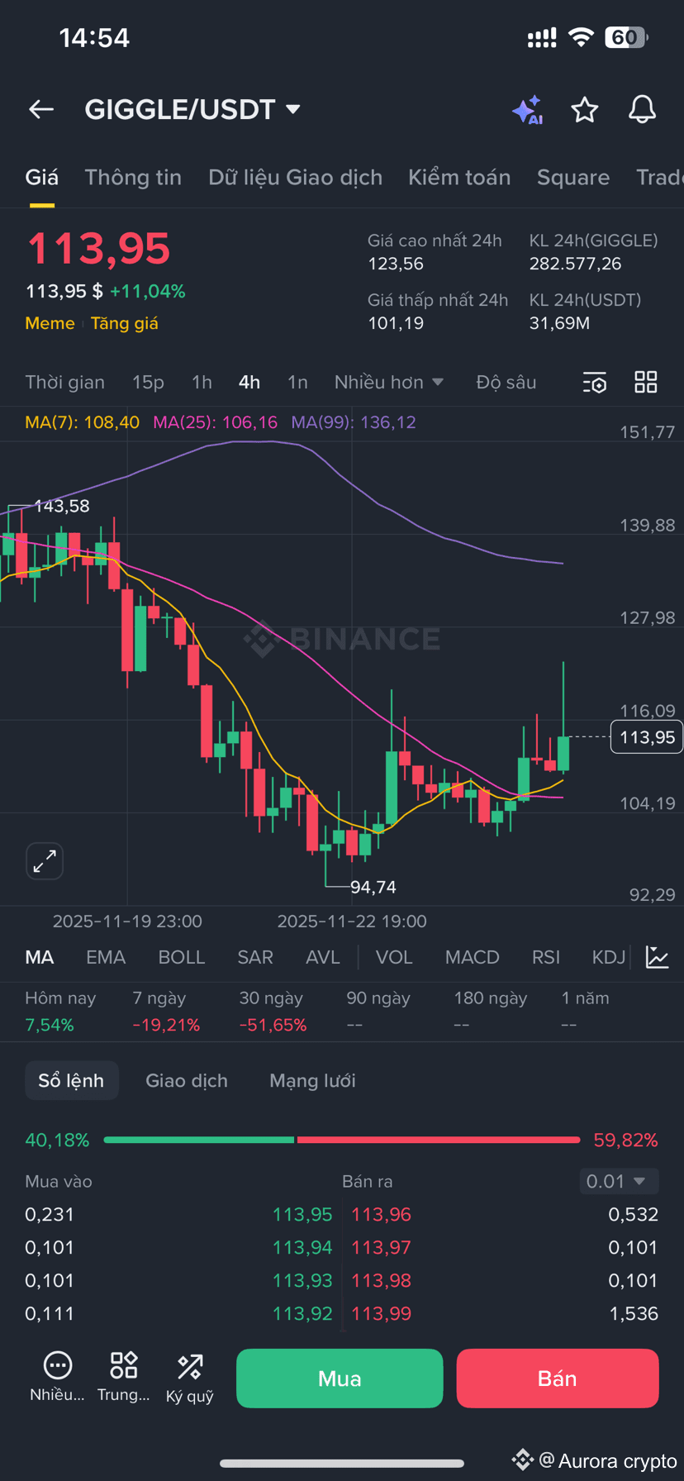The width and height of the screenshot is (684, 1481).
Task: Tap the buy/sell ratio bar
Action: pos(342,1141)
